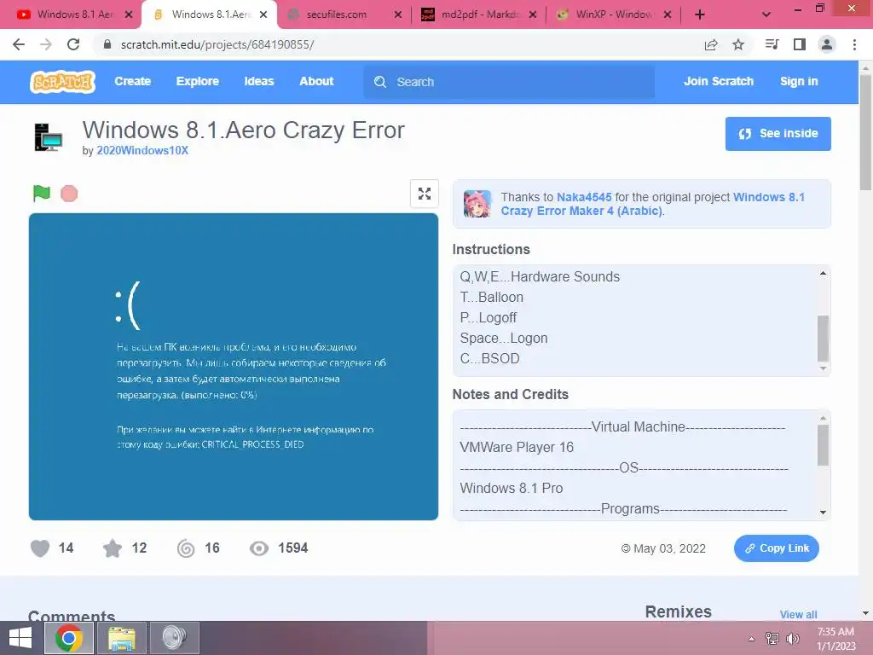View all remixes

click(x=798, y=614)
